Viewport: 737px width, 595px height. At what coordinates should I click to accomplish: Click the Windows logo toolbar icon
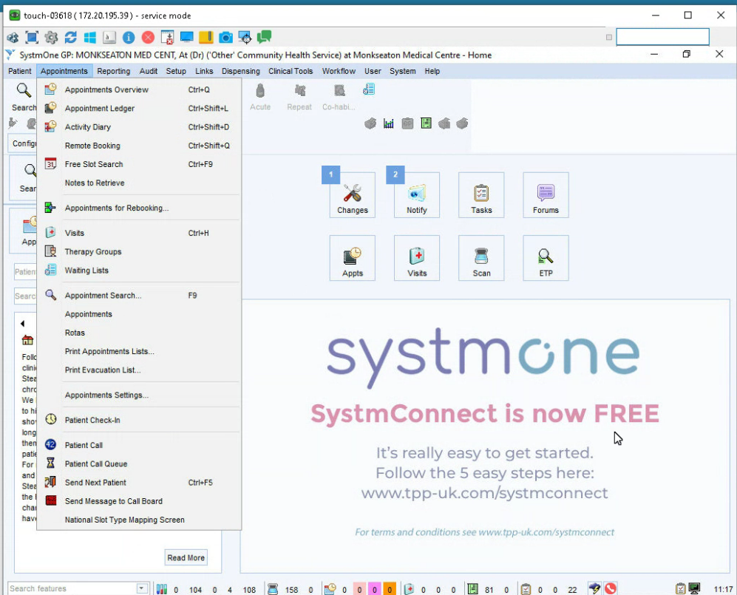[x=89, y=37]
